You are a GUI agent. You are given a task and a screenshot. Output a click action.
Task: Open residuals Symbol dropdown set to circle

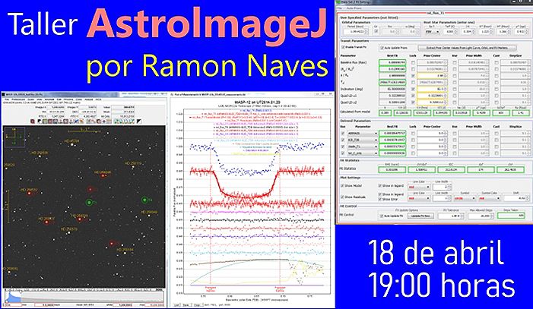[464, 198]
